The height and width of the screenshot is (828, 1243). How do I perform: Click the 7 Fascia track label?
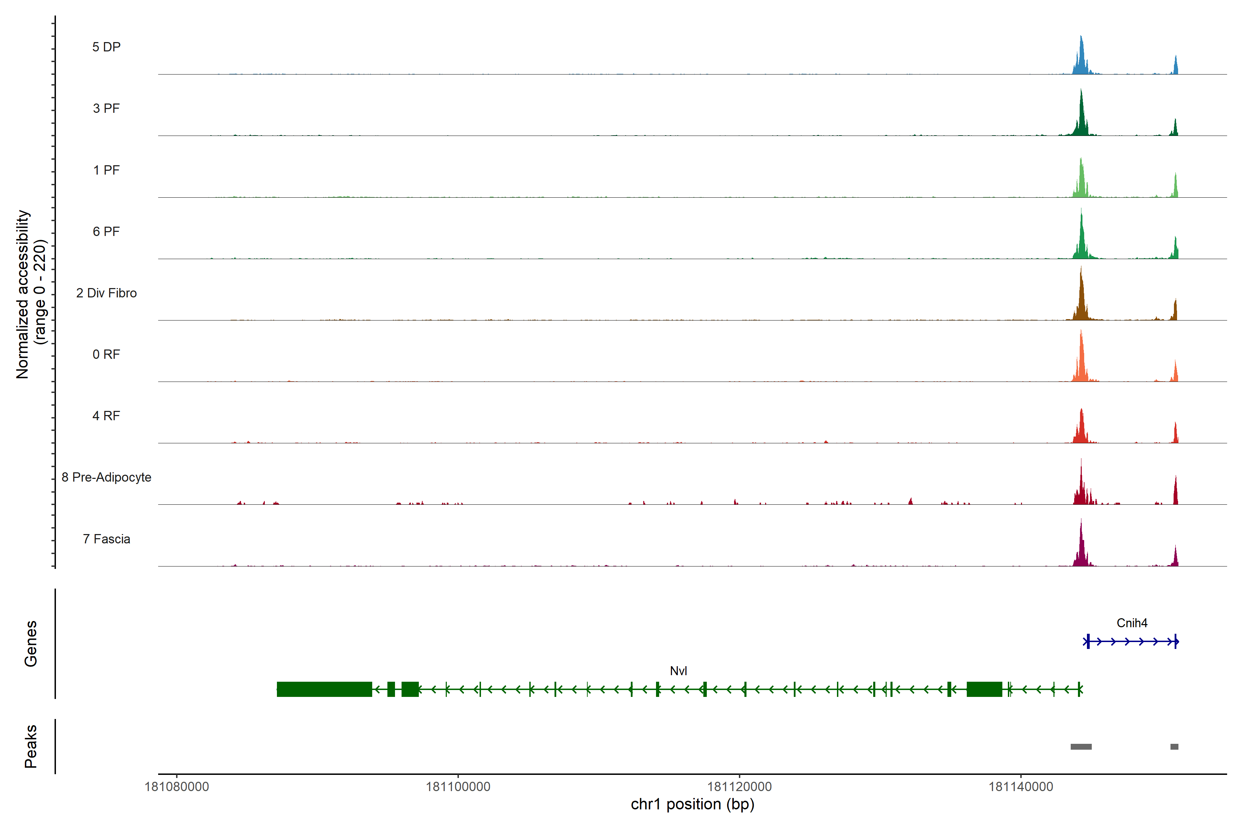(106, 539)
